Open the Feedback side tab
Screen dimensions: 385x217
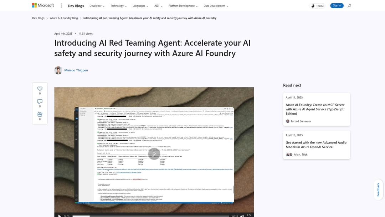pos(378,190)
